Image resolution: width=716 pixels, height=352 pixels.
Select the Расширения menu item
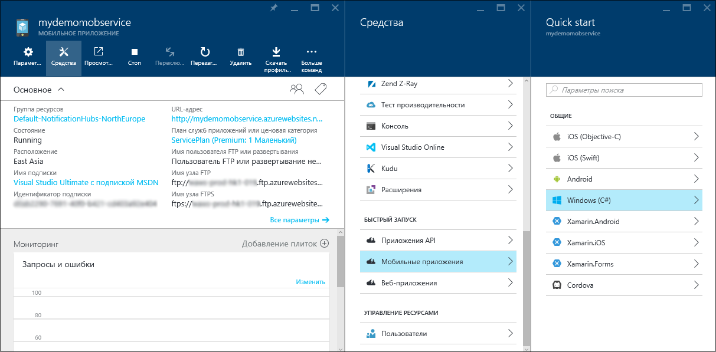pyautogui.click(x=438, y=190)
